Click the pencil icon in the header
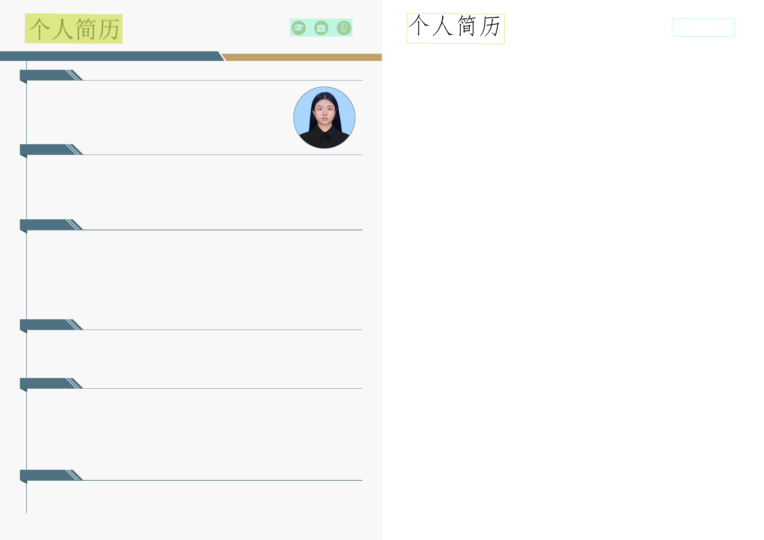This screenshot has height=540, width=764. pyautogui.click(x=344, y=28)
